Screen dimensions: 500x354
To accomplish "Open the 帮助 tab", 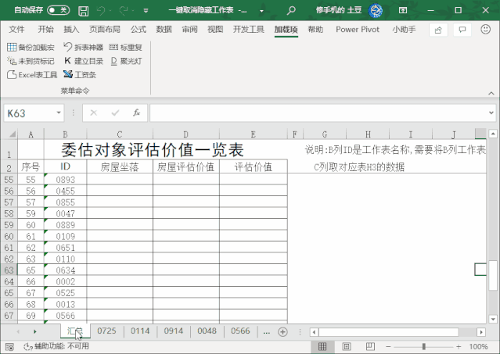I will tap(315, 30).
